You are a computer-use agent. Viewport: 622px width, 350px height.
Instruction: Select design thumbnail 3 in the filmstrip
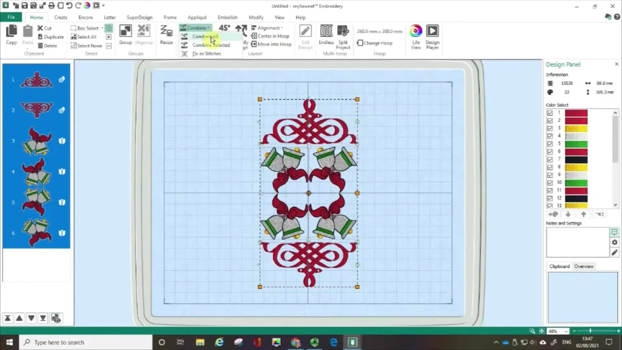[36, 141]
